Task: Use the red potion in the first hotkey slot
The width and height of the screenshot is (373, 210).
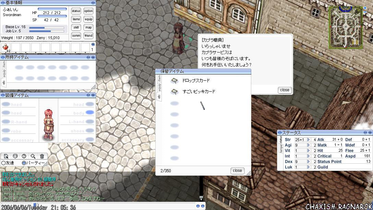Action: (6, 47)
